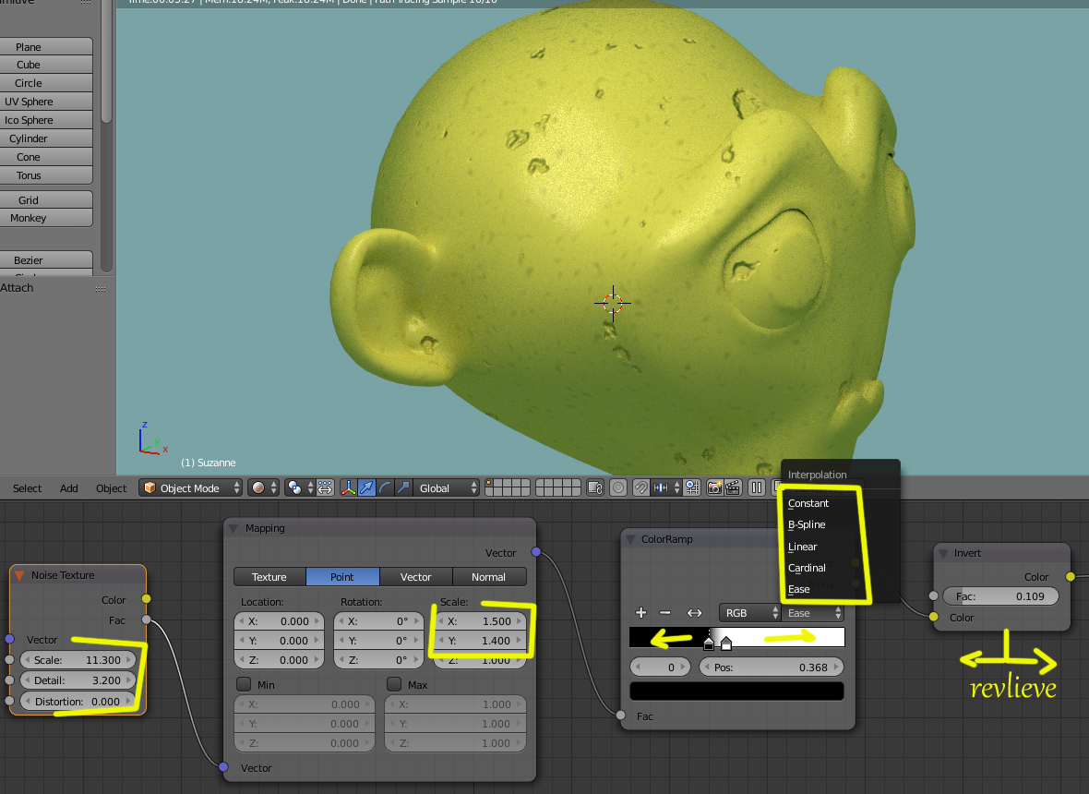The image size is (1089, 794).
Task: Enable the Max checkbox in Mapping
Action: click(394, 684)
